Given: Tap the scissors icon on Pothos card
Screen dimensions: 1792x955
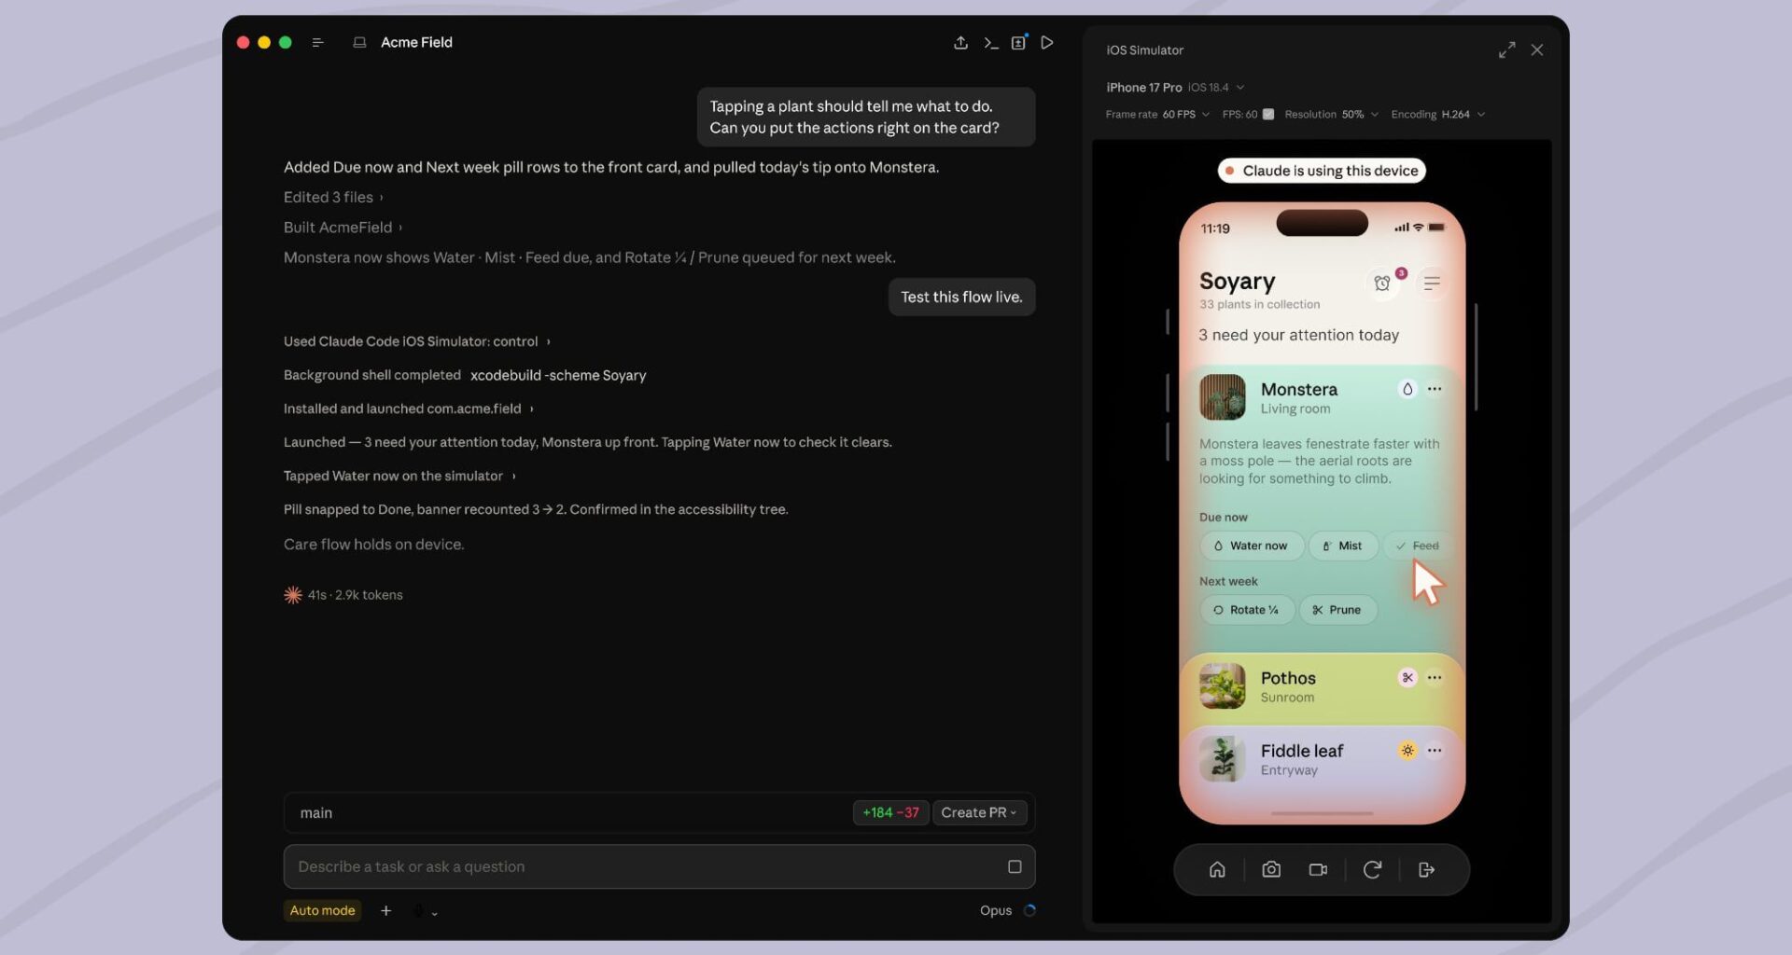Looking at the screenshot, I should 1407,677.
